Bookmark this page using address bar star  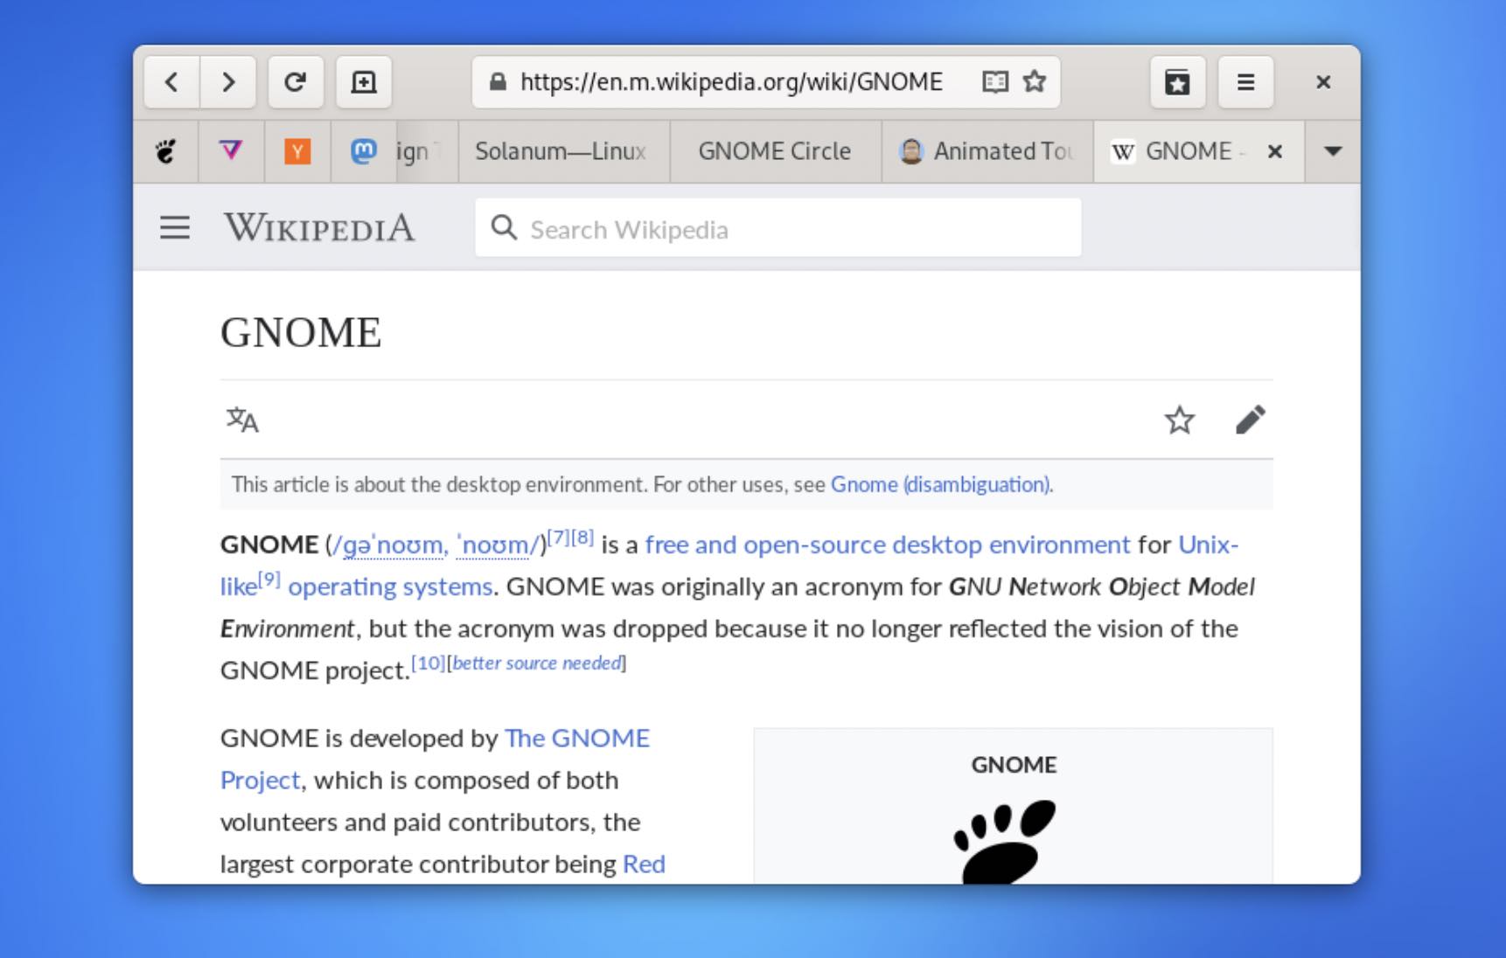(1035, 82)
